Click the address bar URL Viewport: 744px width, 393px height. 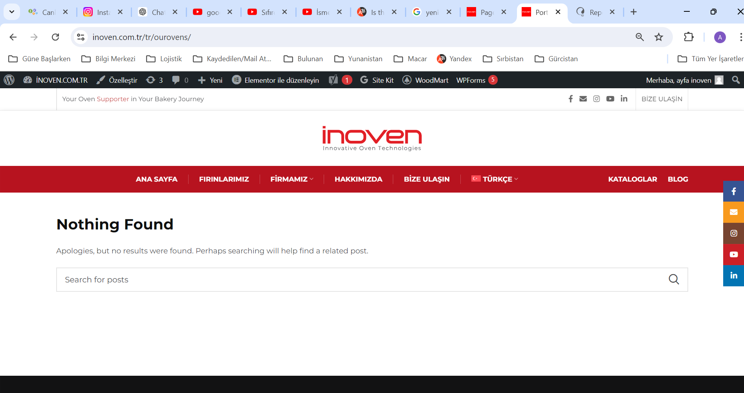(x=141, y=37)
